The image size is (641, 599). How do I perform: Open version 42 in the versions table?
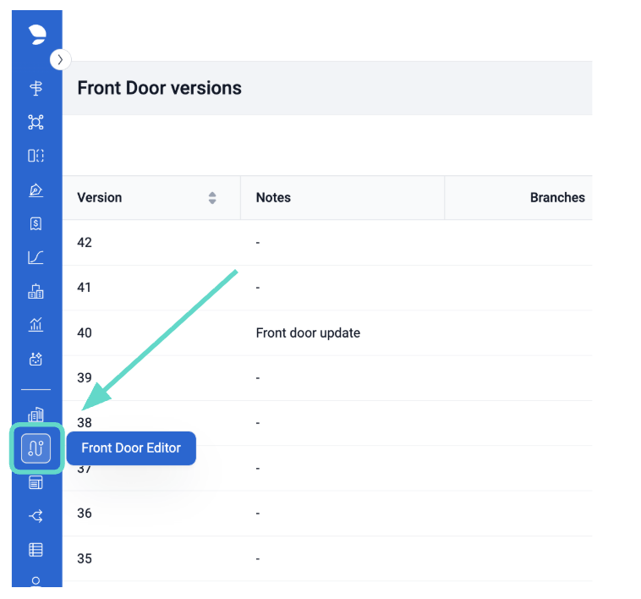point(85,243)
